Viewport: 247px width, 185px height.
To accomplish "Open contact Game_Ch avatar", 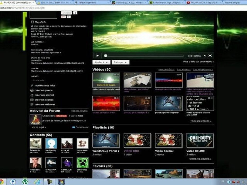I will pos(67,163).
